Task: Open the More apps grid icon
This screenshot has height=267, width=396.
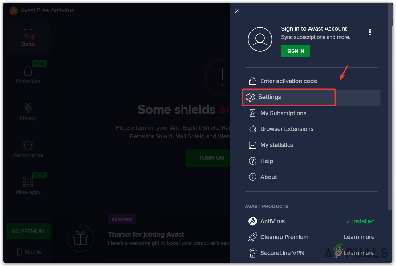Action: click(28, 182)
